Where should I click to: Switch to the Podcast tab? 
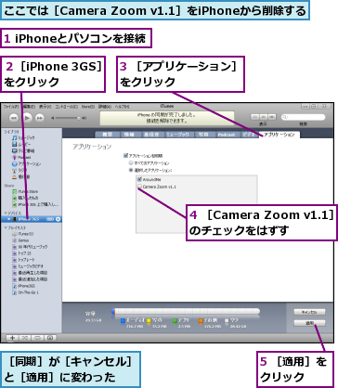(x=227, y=135)
